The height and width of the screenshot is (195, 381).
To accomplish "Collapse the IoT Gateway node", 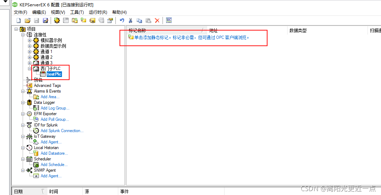I will pos(23,136).
